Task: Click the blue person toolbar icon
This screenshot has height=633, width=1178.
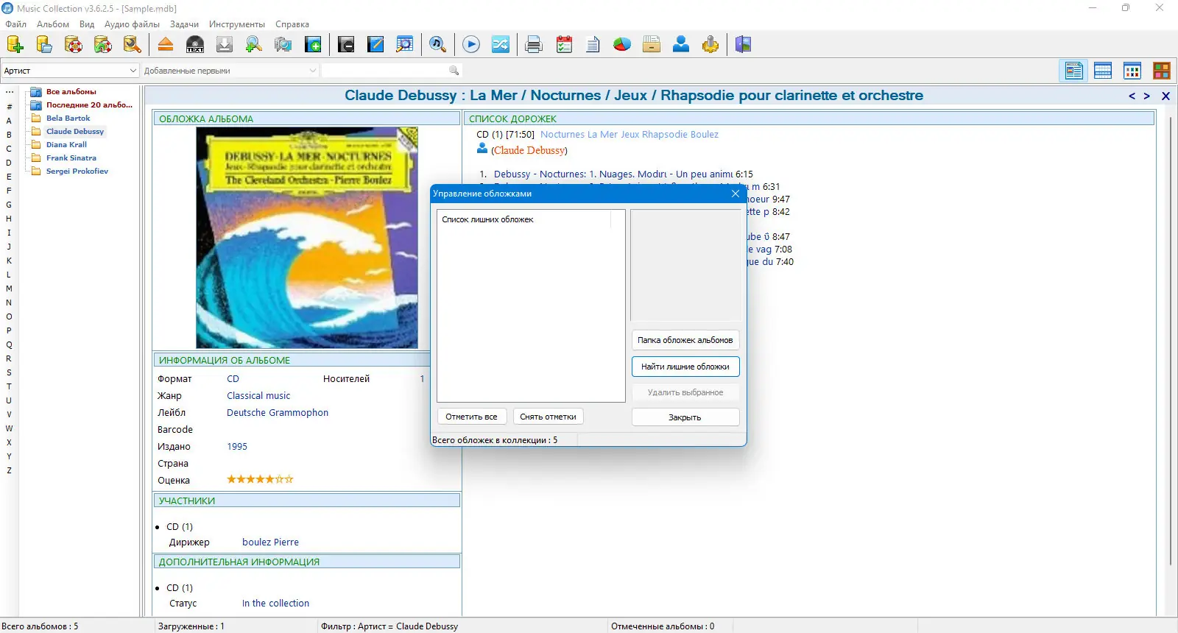Action: click(681, 45)
